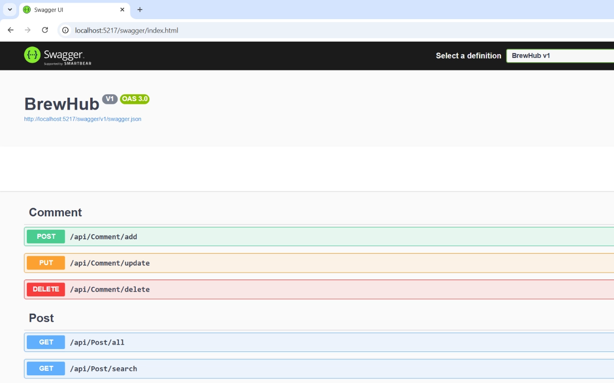Image resolution: width=614 pixels, height=383 pixels.
Task: Open the BrewHub v1 definition dropdown
Action: pos(559,56)
